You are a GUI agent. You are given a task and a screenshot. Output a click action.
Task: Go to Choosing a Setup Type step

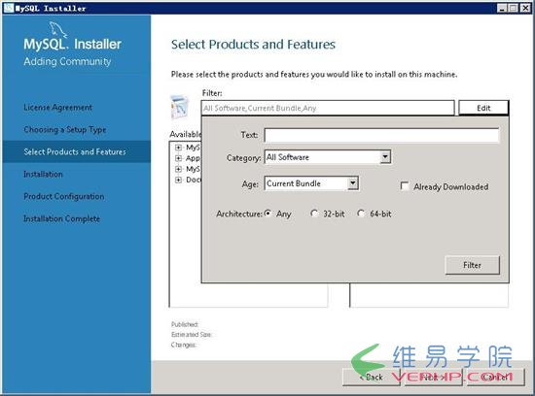click(65, 130)
